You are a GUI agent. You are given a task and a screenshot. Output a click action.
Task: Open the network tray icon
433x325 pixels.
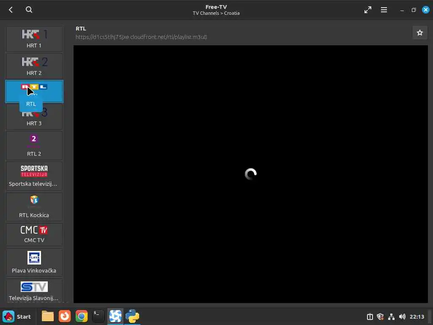pos(391,317)
